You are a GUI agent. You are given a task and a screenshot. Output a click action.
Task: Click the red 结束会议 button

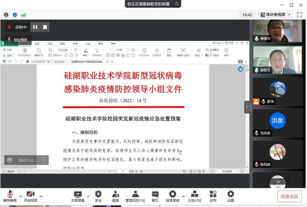pyautogui.click(x=289, y=196)
